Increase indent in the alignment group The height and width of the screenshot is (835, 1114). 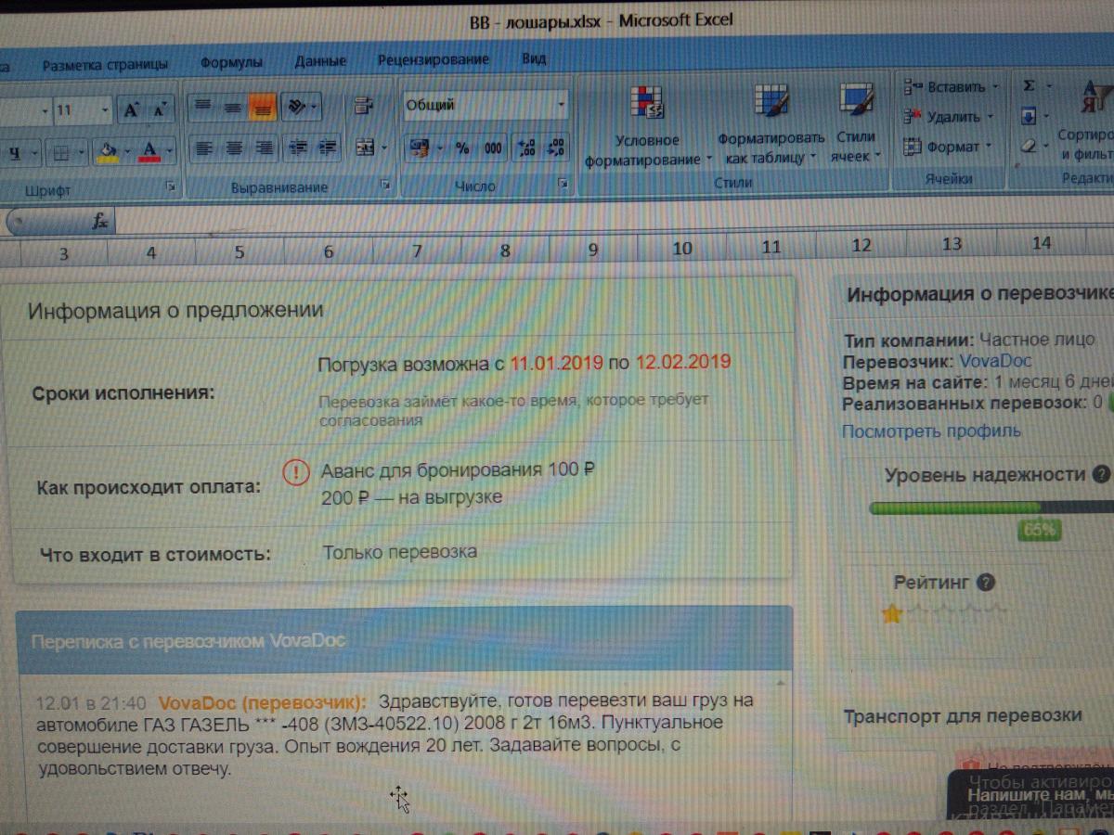tap(327, 148)
